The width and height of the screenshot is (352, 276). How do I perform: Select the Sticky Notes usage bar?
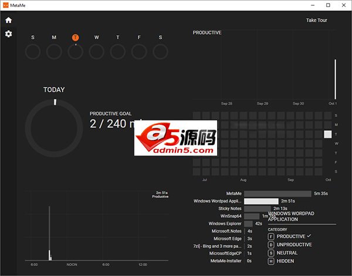tap(258, 208)
